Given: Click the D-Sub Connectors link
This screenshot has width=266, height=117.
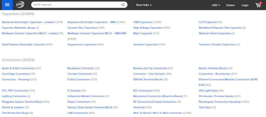Looking at the screenshot, I should point(79,79).
